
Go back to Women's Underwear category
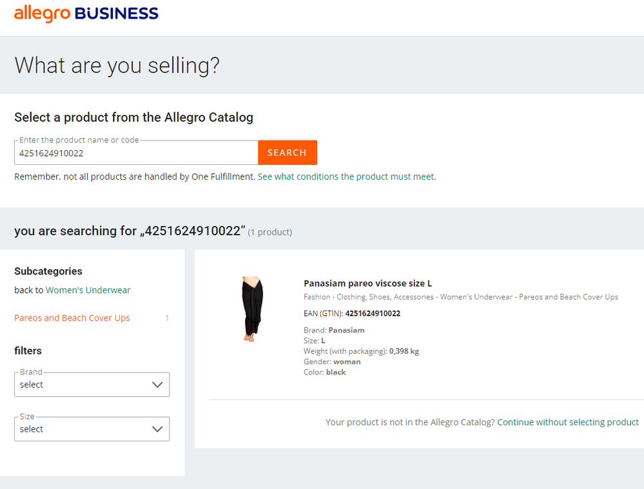[x=88, y=290]
